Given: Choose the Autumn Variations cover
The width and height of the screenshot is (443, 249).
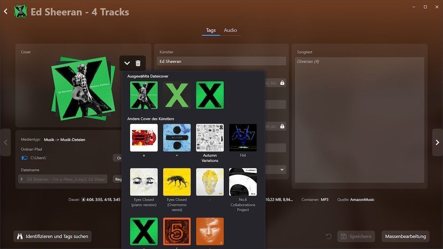Looking at the screenshot, I should 210,138.
